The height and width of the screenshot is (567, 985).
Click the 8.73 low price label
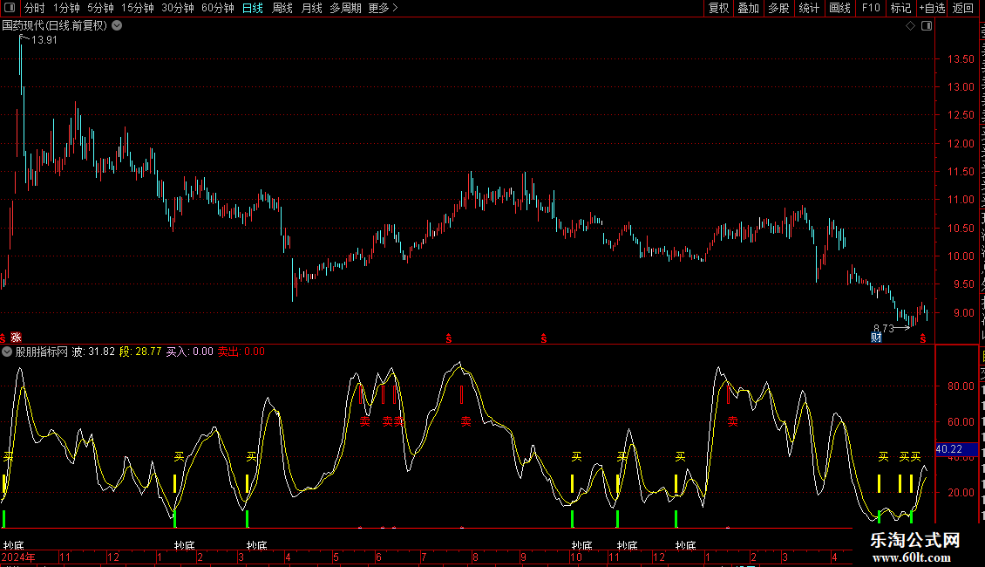click(883, 328)
